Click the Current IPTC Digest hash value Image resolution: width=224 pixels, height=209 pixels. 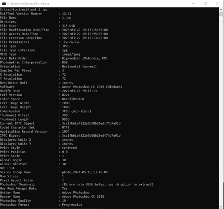tap(91, 123)
